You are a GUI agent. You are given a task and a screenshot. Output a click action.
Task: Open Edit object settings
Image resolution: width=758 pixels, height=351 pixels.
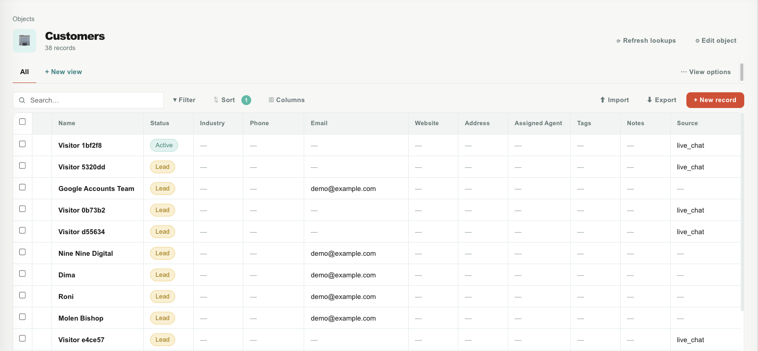[x=716, y=41]
